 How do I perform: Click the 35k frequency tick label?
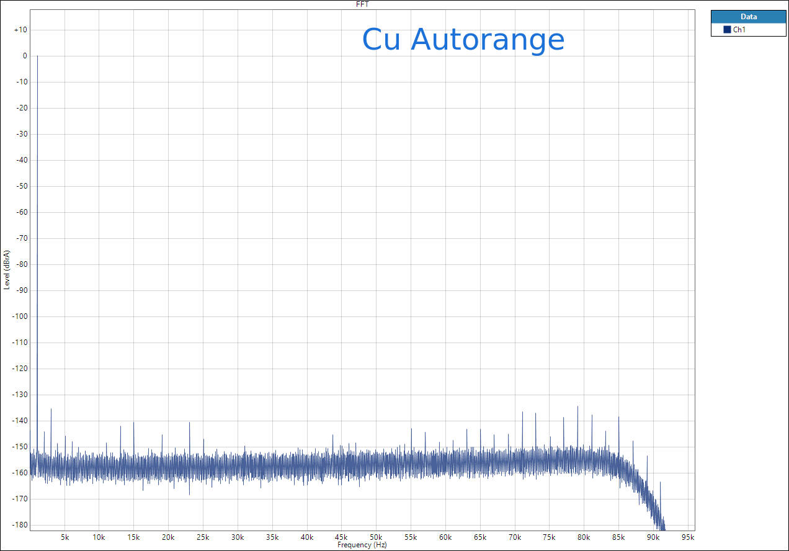[272, 537]
